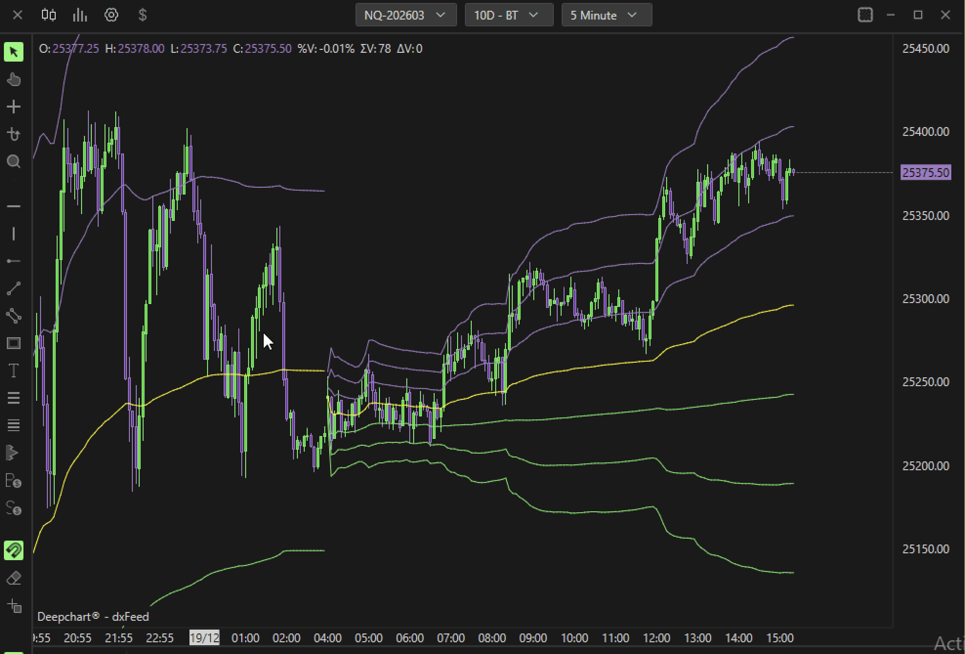Image resolution: width=965 pixels, height=654 pixels.
Task: Open the indicators bar icon
Action: 80,15
